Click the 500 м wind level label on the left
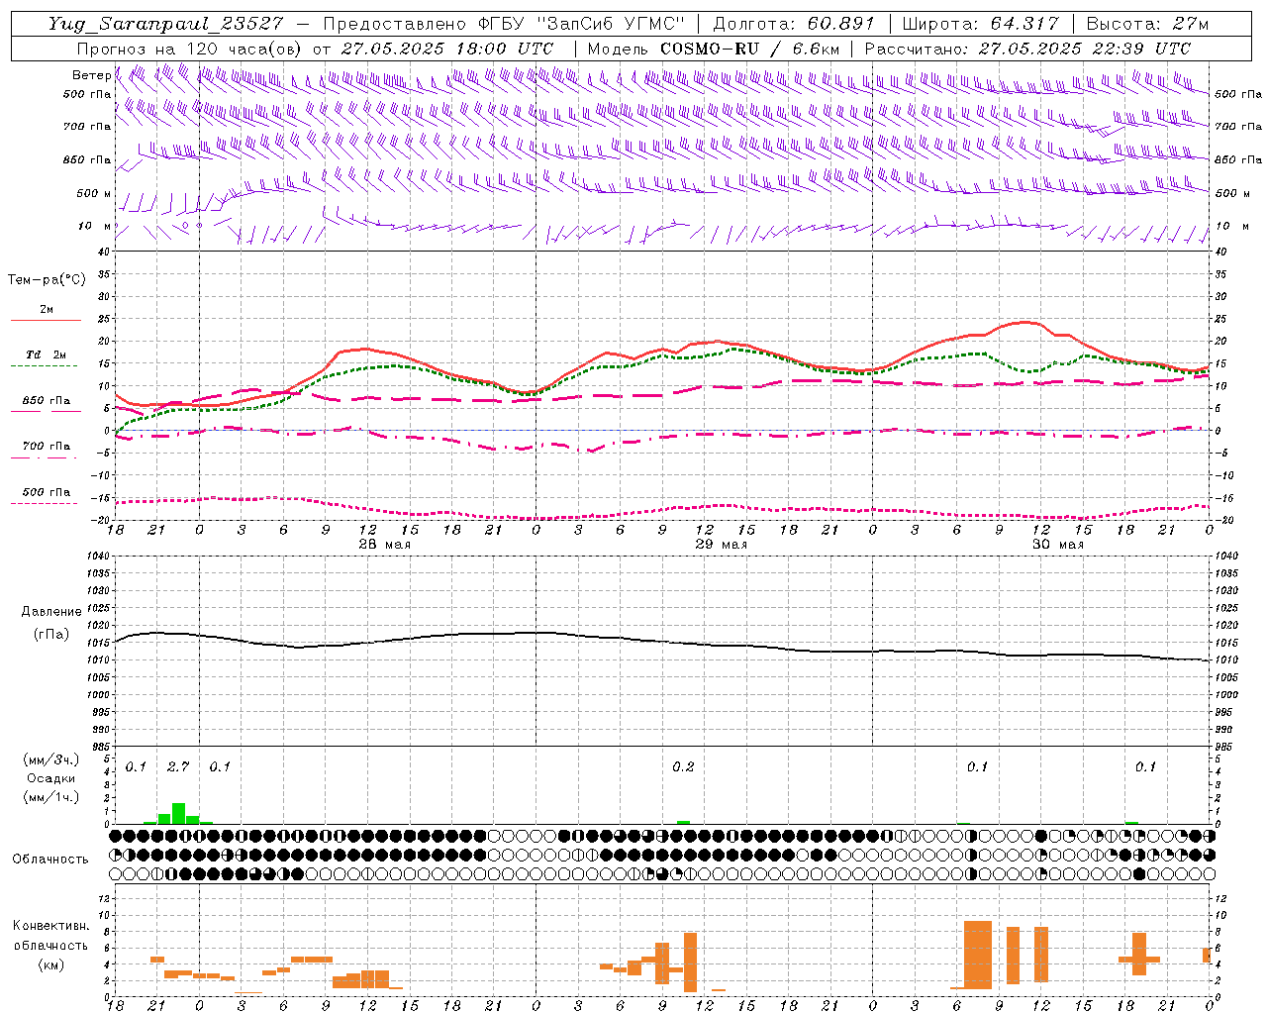Viewport: 1267px width, 1014px height. point(94,193)
